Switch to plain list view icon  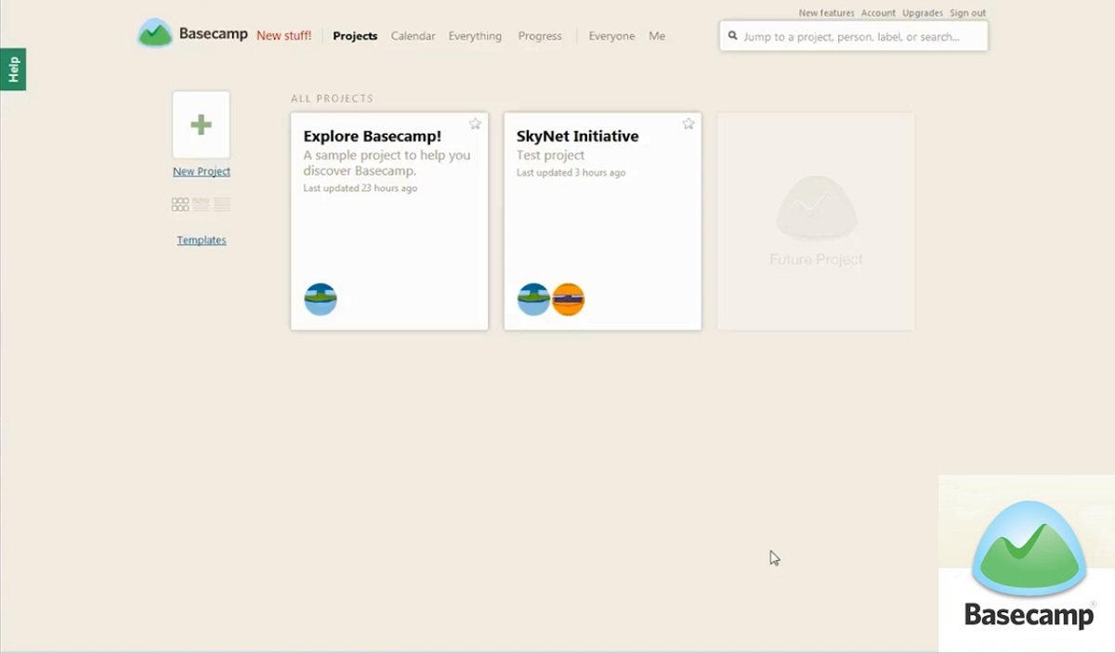click(x=222, y=204)
